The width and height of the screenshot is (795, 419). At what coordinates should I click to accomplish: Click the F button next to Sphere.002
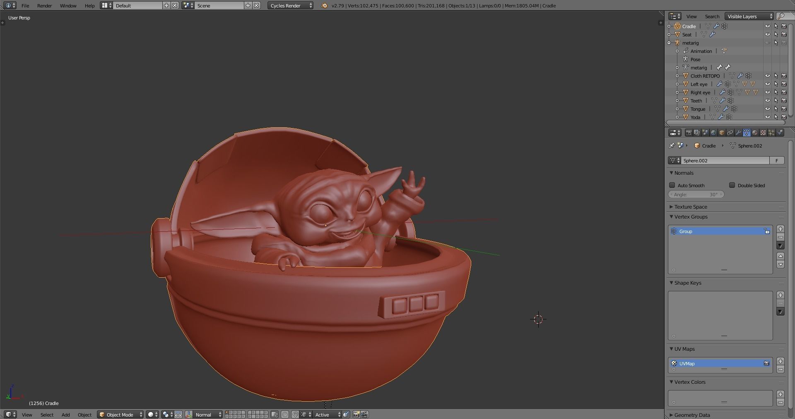(x=777, y=160)
